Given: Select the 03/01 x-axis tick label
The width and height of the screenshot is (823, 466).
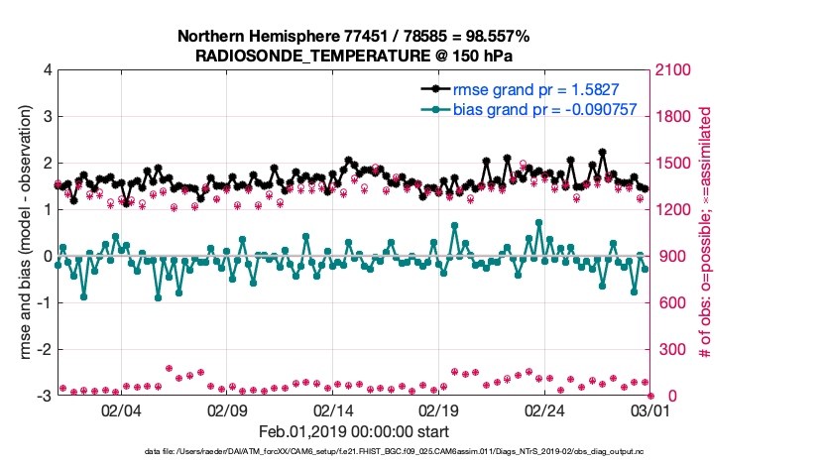Looking at the screenshot, I should point(650,410).
